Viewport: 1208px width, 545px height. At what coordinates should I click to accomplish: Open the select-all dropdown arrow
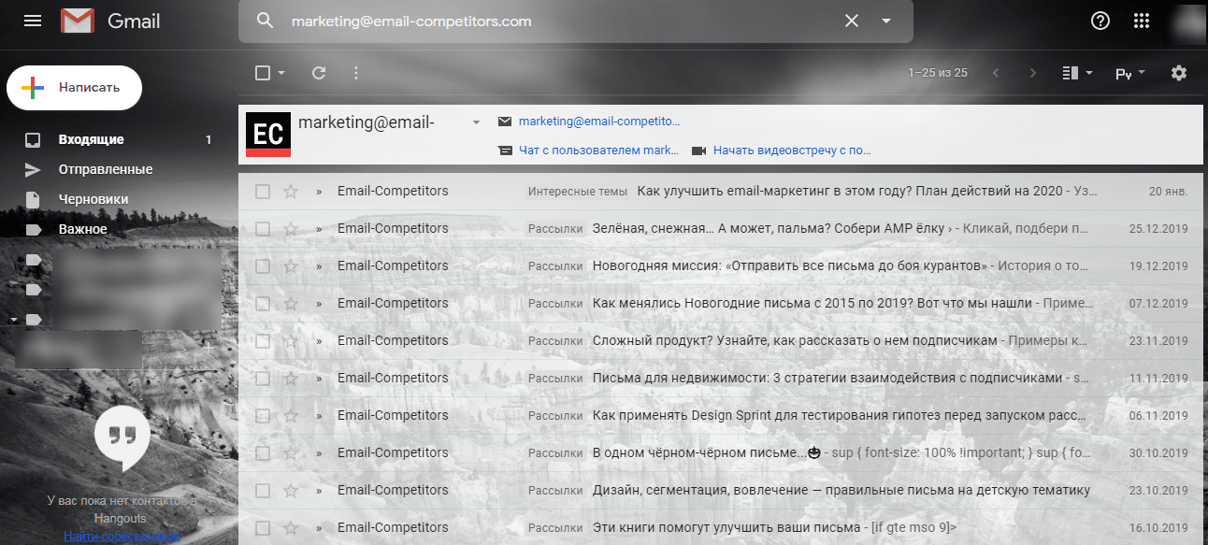(x=280, y=73)
